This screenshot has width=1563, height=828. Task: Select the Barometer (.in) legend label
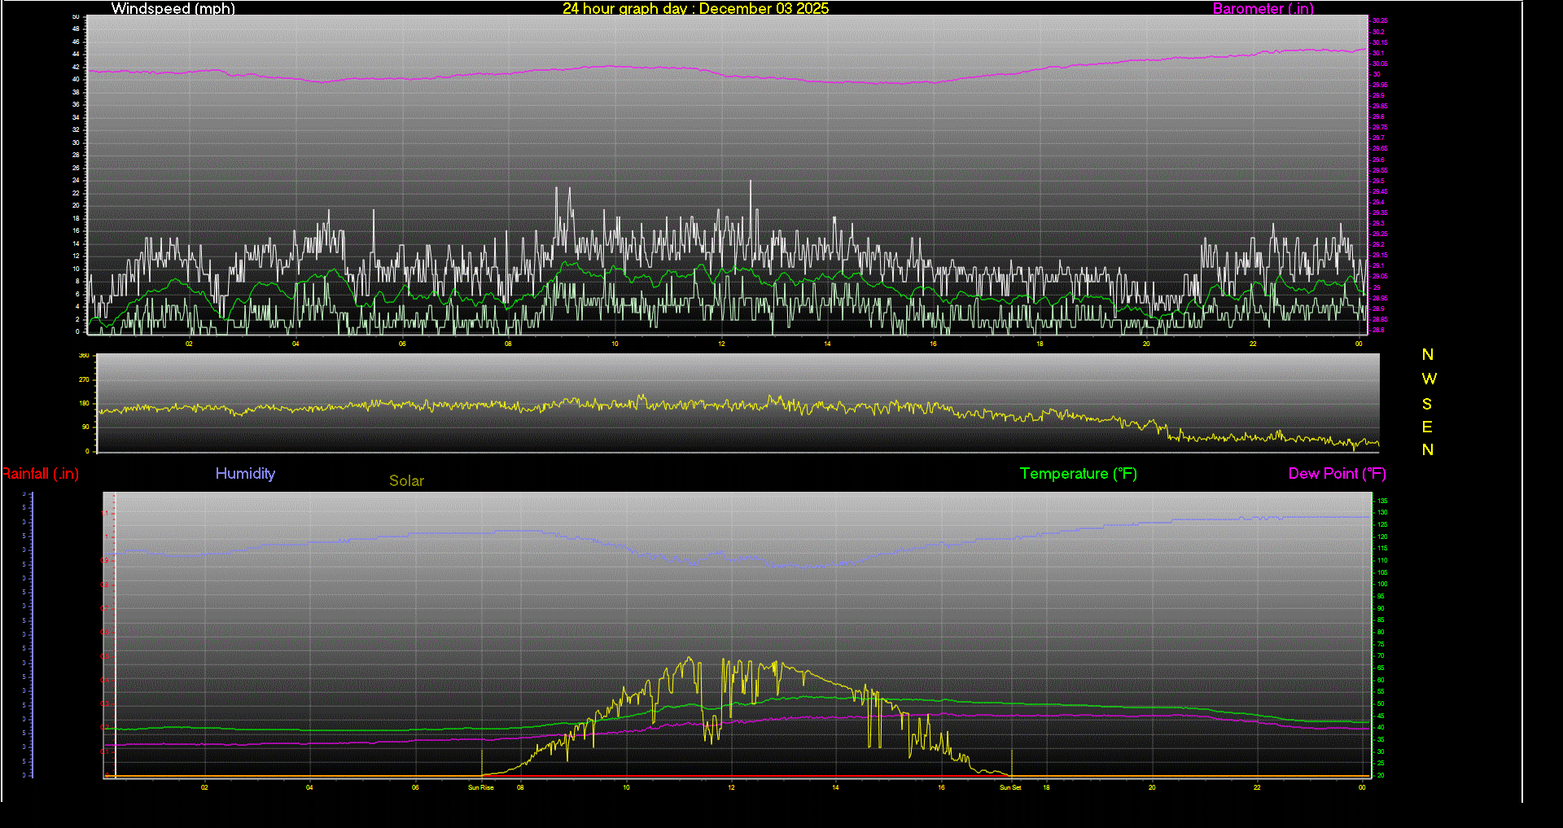pos(1263,9)
